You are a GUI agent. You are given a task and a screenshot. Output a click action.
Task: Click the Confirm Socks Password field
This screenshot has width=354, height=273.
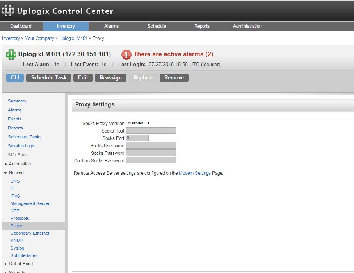point(151,160)
